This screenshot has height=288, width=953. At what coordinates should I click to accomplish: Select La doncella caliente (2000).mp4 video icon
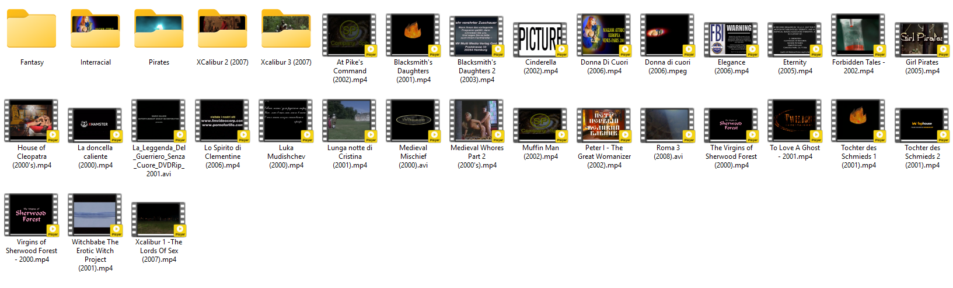tap(95, 125)
